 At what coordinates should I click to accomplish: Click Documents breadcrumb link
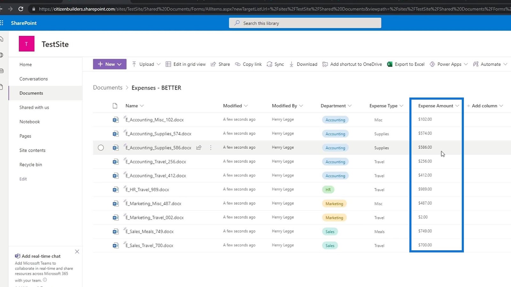point(108,88)
